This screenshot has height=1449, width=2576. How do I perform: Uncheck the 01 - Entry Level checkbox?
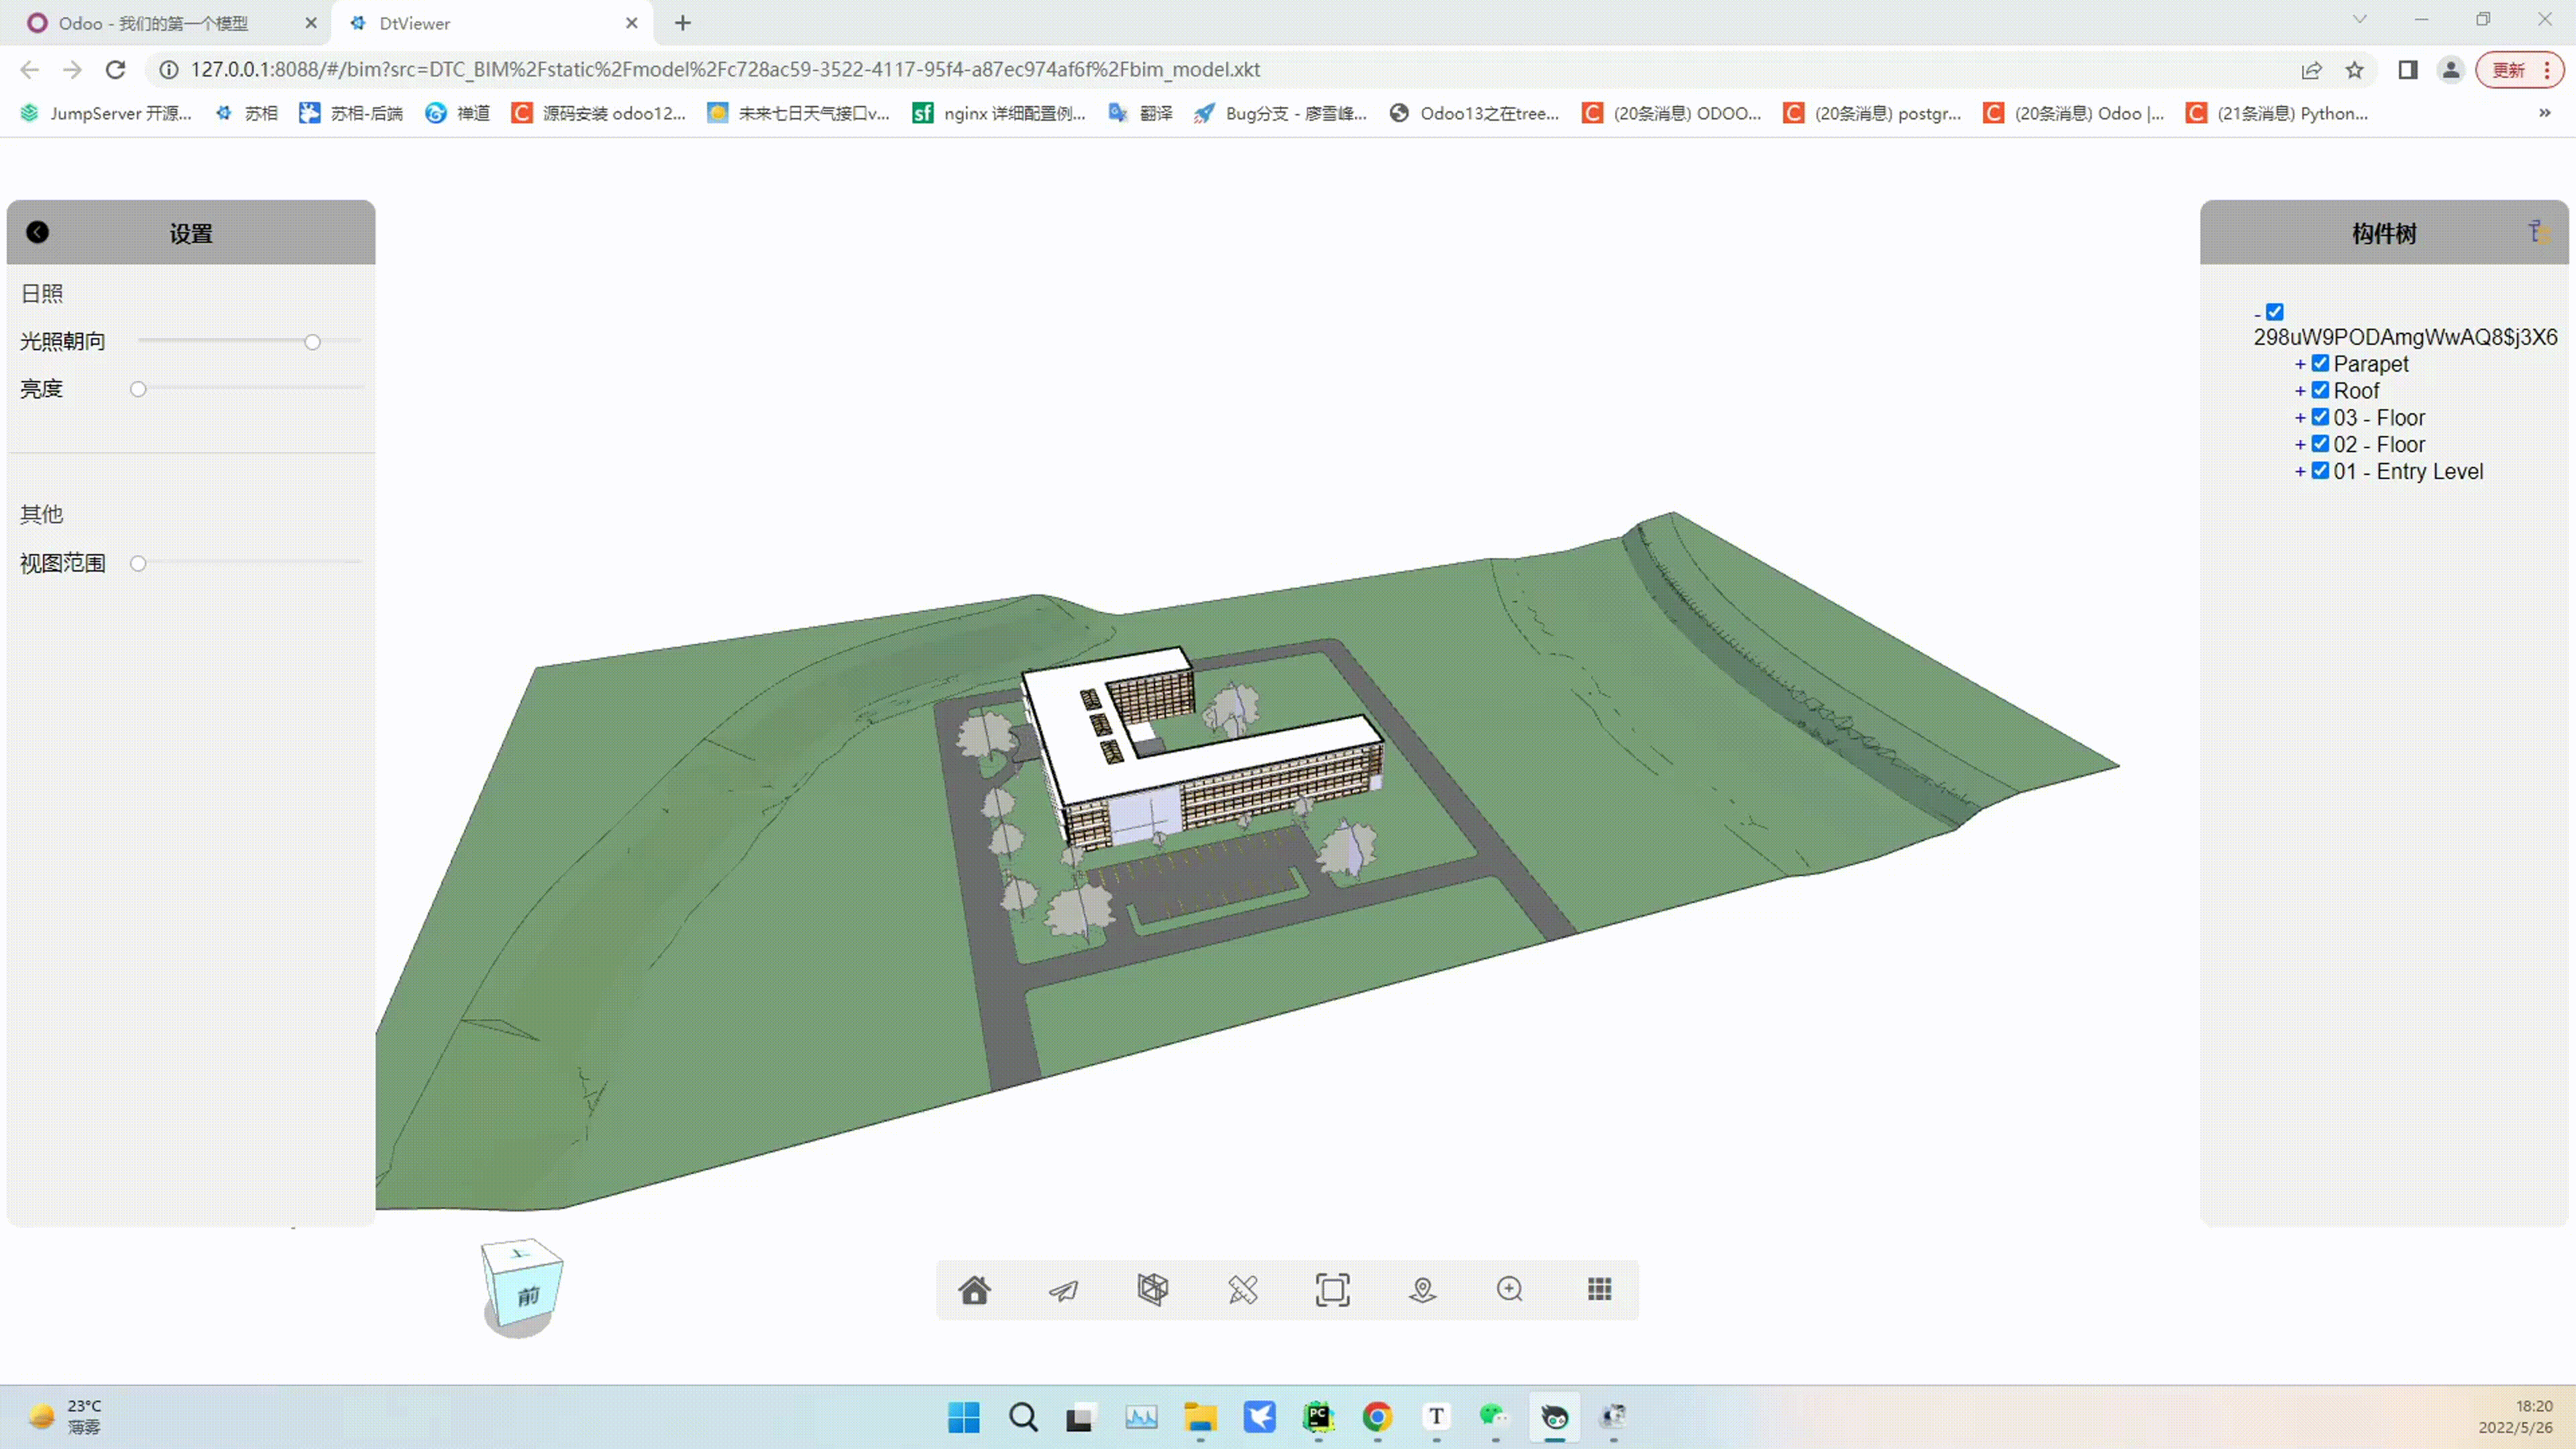2320,471
